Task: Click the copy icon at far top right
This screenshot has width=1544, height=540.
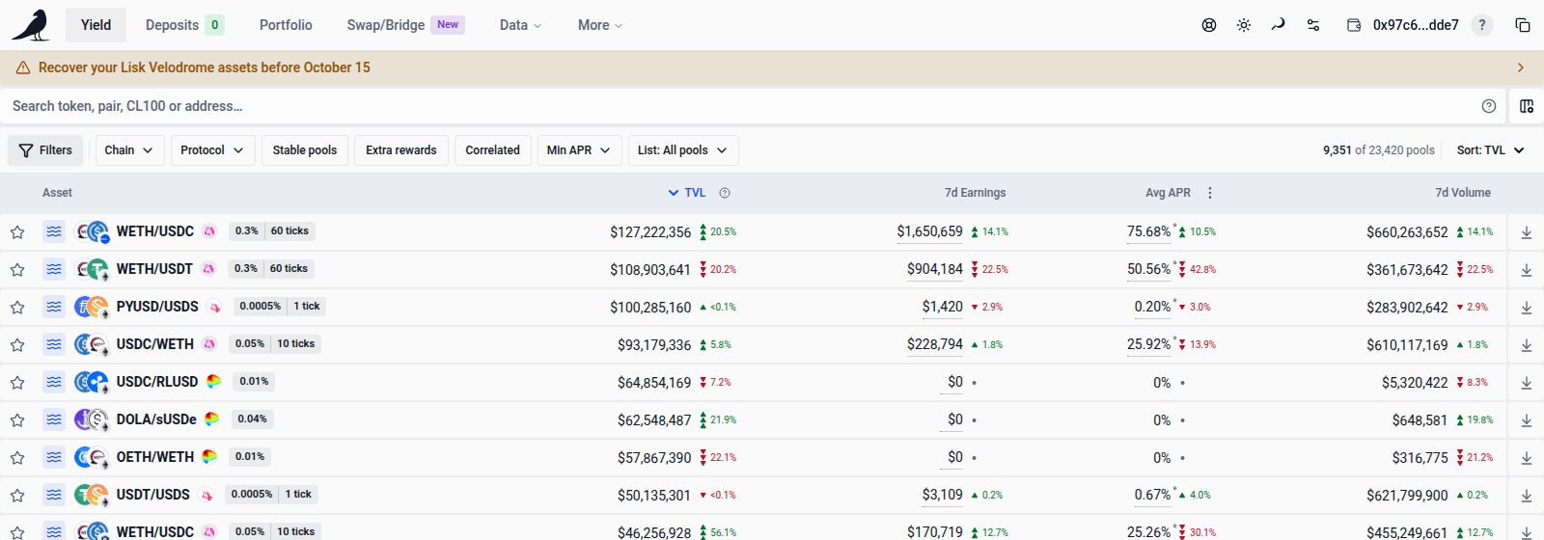Action: tap(1523, 25)
